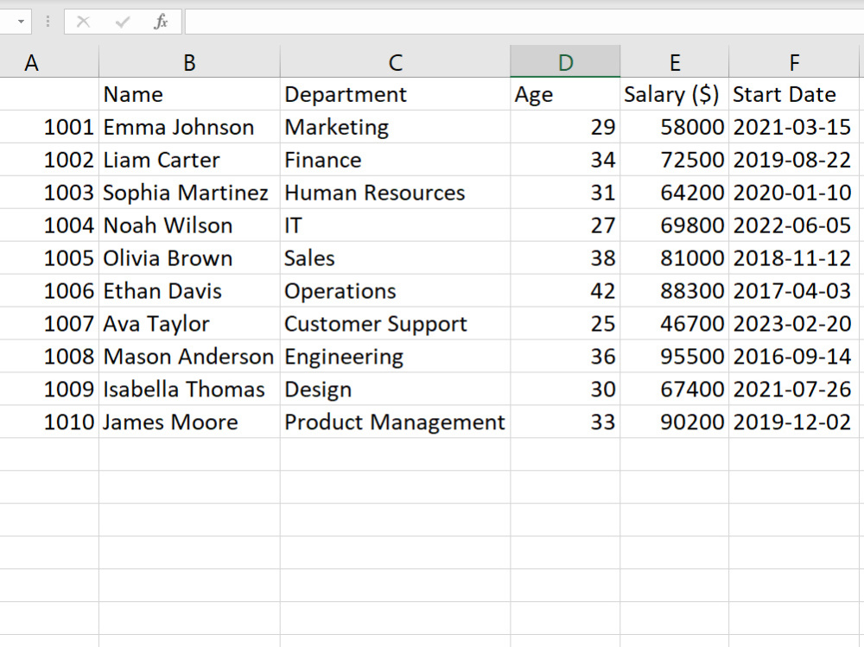Select the IT department cell
Screen dimensions: 864x647
coord(395,225)
